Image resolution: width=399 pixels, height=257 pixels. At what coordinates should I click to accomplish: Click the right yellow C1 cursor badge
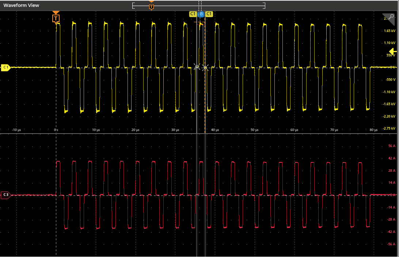coord(209,14)
